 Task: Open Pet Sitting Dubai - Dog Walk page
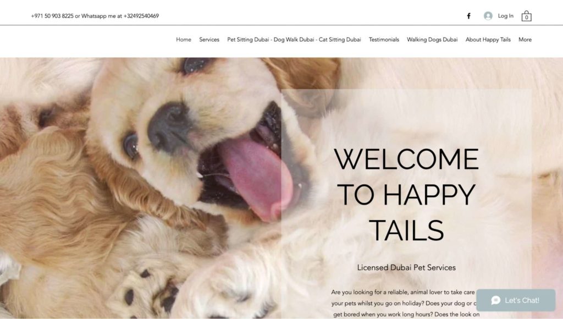pos(294,40)
